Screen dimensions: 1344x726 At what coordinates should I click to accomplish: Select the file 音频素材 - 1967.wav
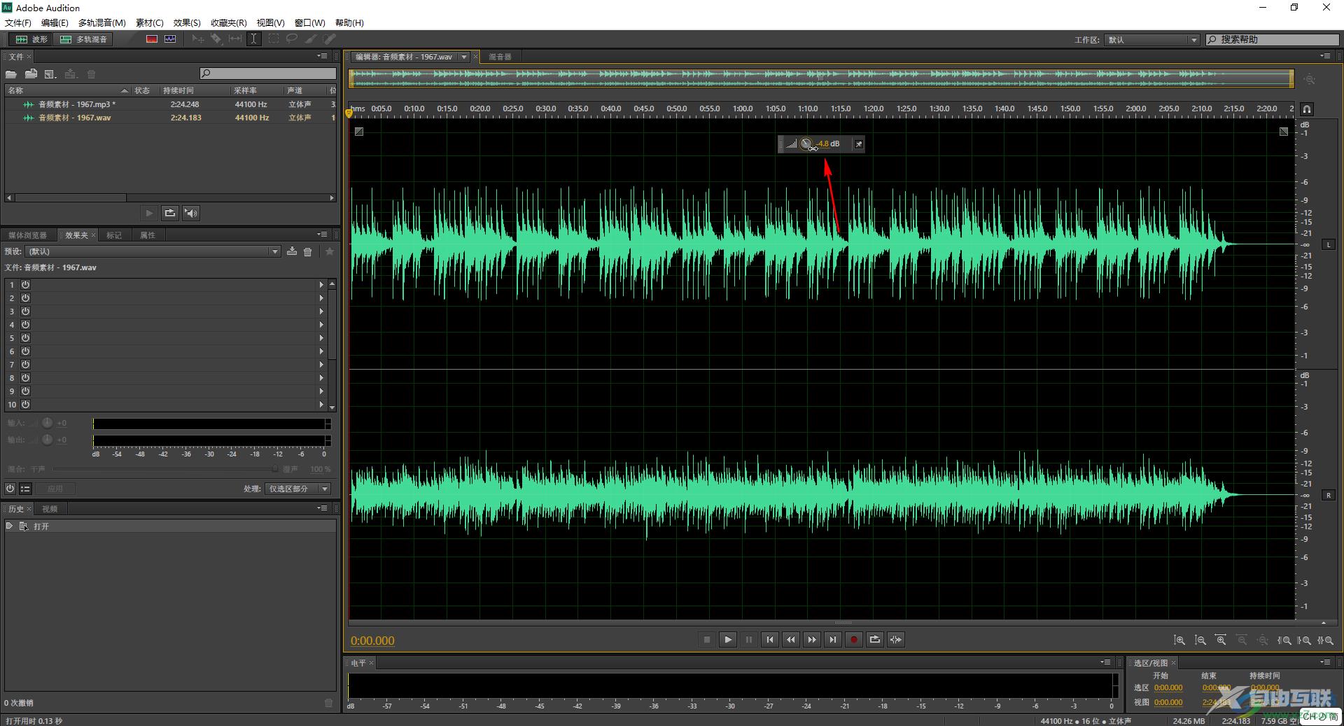170,118
